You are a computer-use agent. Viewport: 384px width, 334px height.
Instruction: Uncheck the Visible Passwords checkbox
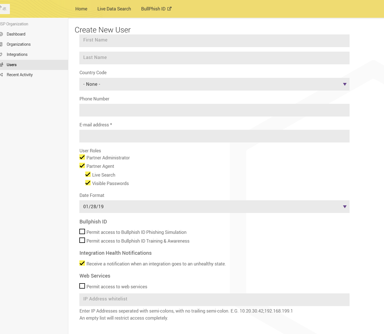88,183
